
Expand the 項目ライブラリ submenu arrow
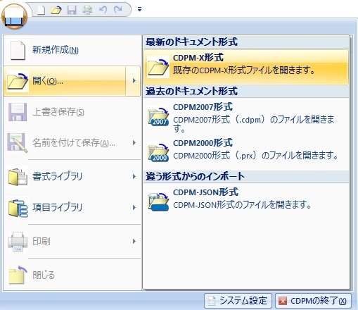tap(134, 207)
